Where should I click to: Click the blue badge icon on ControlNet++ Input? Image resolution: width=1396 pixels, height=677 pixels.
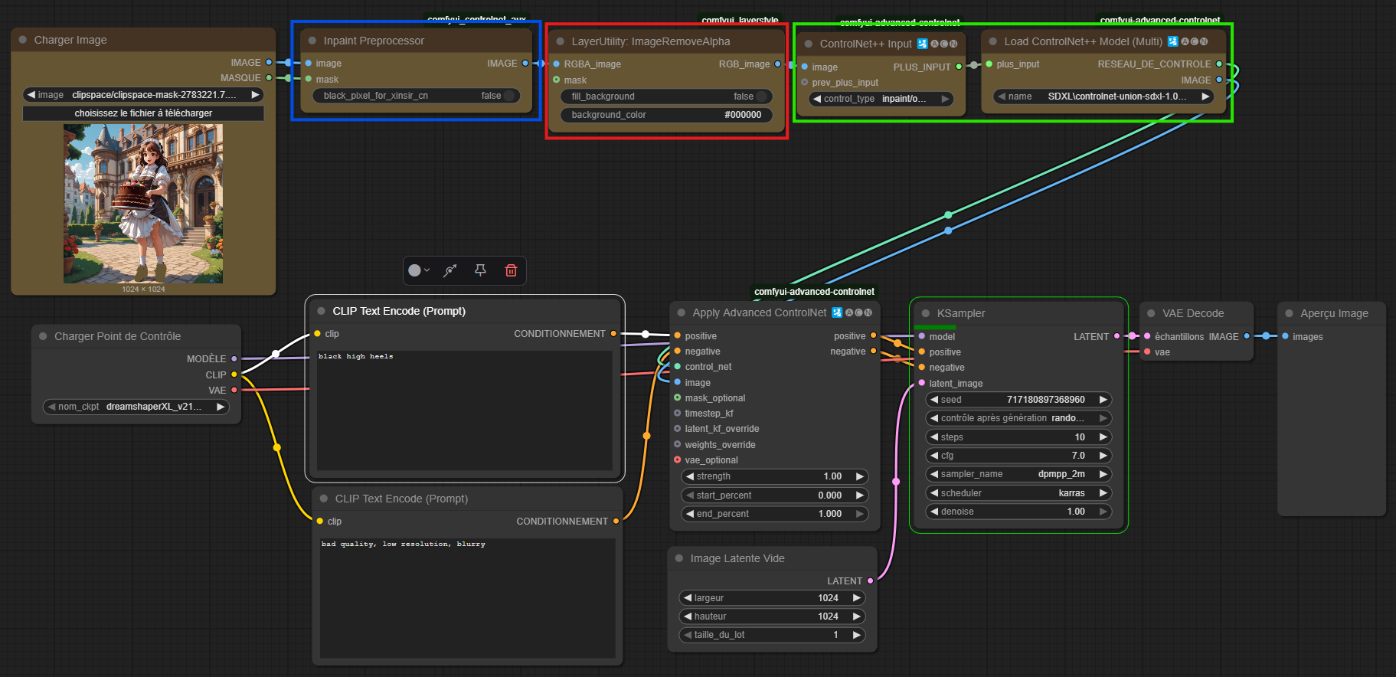922,44
